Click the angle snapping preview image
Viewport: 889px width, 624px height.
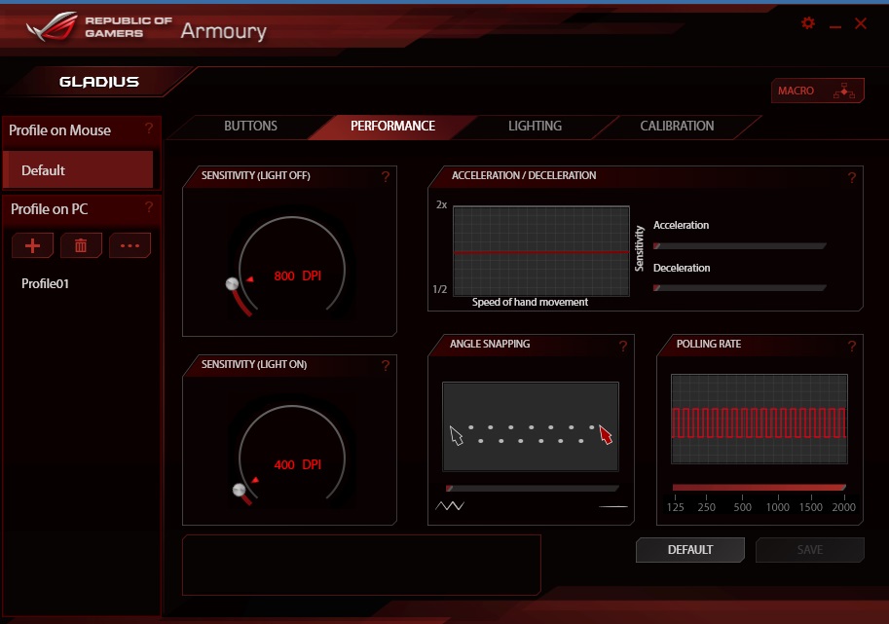[x=531, y=426]
